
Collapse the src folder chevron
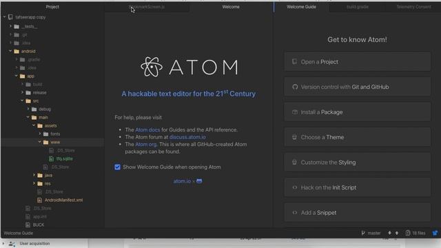tap(22, 101)
